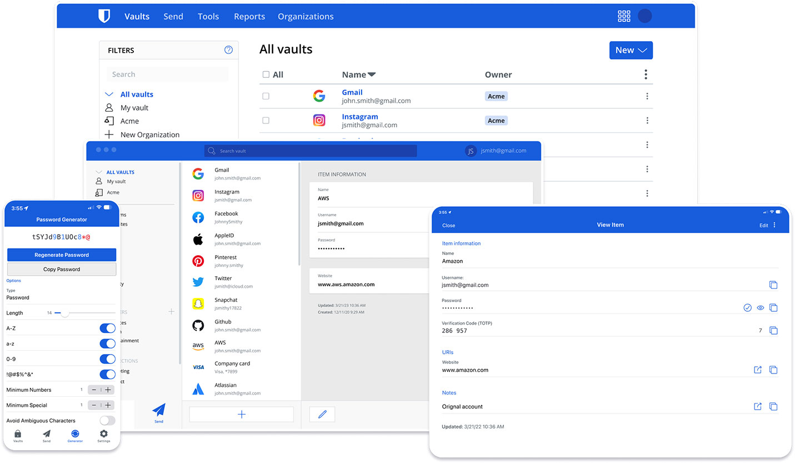The height and width of the screenshot is (463, 795).
Task: Click the Bitwarden shield logo in web vault
Action: tap(104, 16)
